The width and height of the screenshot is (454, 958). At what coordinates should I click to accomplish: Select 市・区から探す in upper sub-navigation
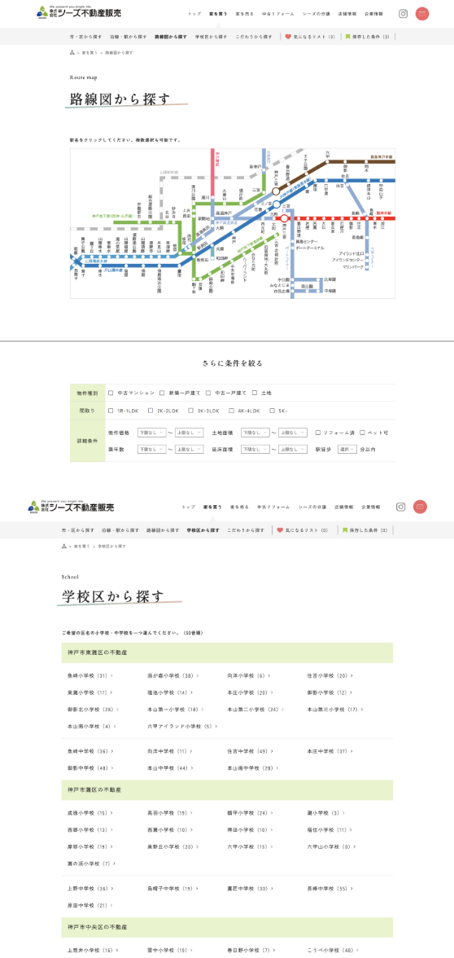pos(85,37)
